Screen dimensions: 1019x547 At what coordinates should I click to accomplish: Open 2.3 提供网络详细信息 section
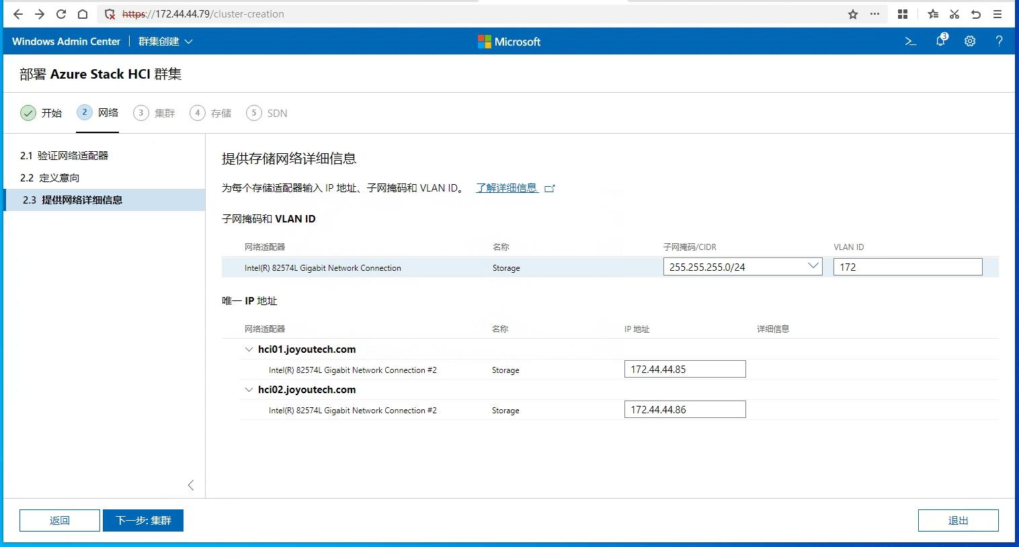click(x=104, y=200)
